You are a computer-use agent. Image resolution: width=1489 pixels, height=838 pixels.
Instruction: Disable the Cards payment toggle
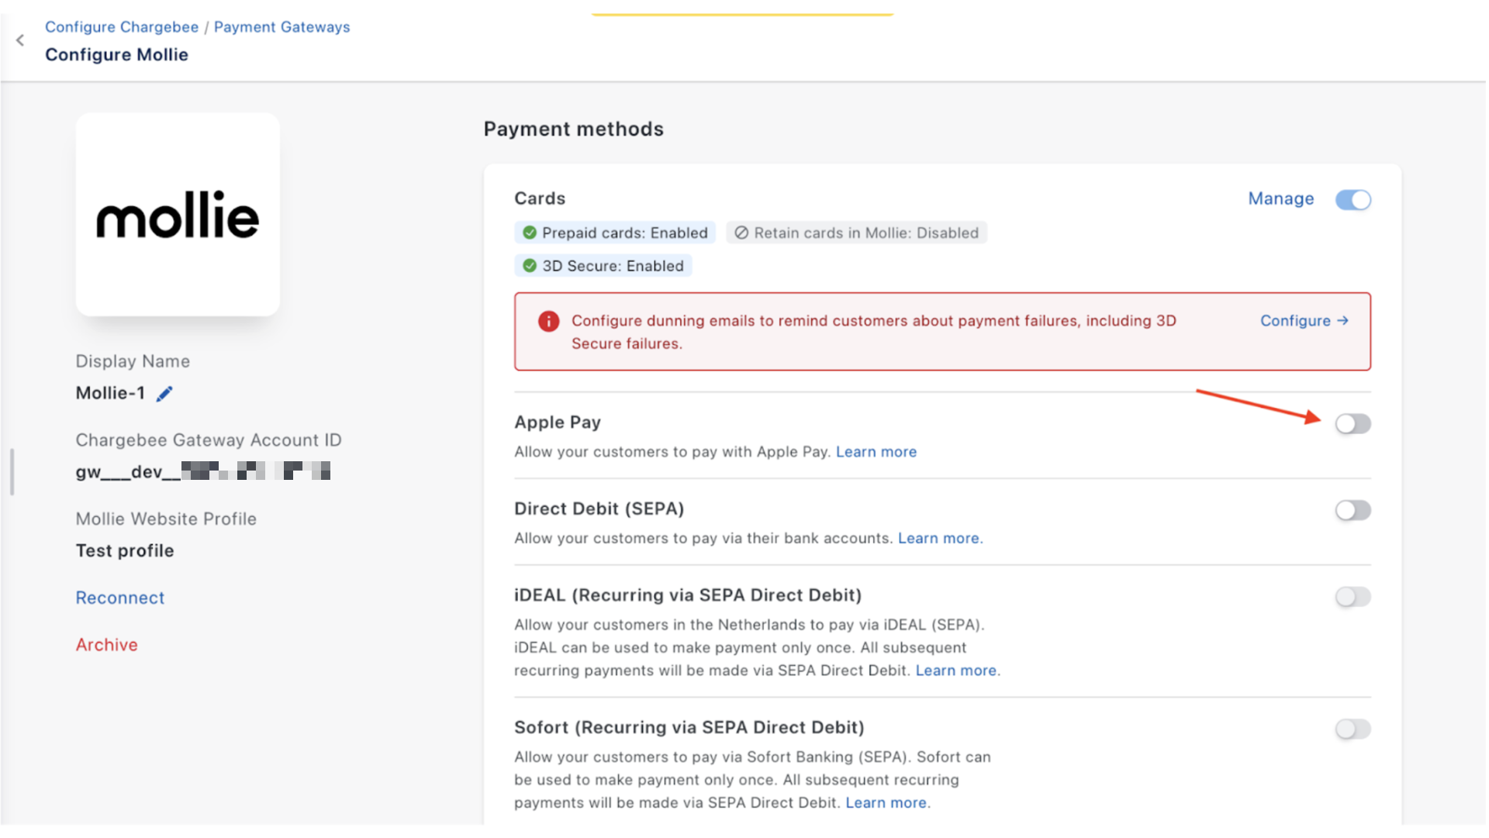1353,200
